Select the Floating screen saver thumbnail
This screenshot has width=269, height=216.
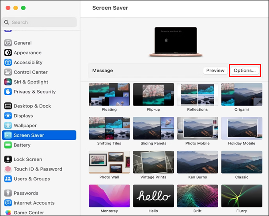109,94
